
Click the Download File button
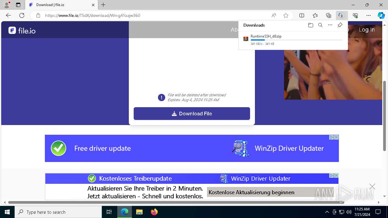tap(192, 114)
